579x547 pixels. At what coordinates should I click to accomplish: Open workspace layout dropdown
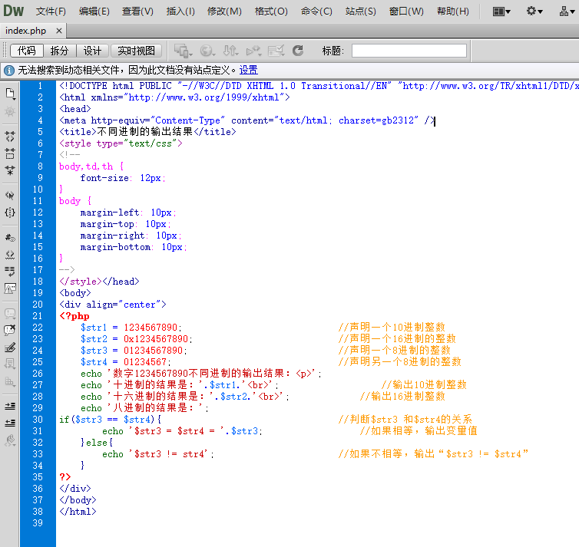(x=501, y=12)
